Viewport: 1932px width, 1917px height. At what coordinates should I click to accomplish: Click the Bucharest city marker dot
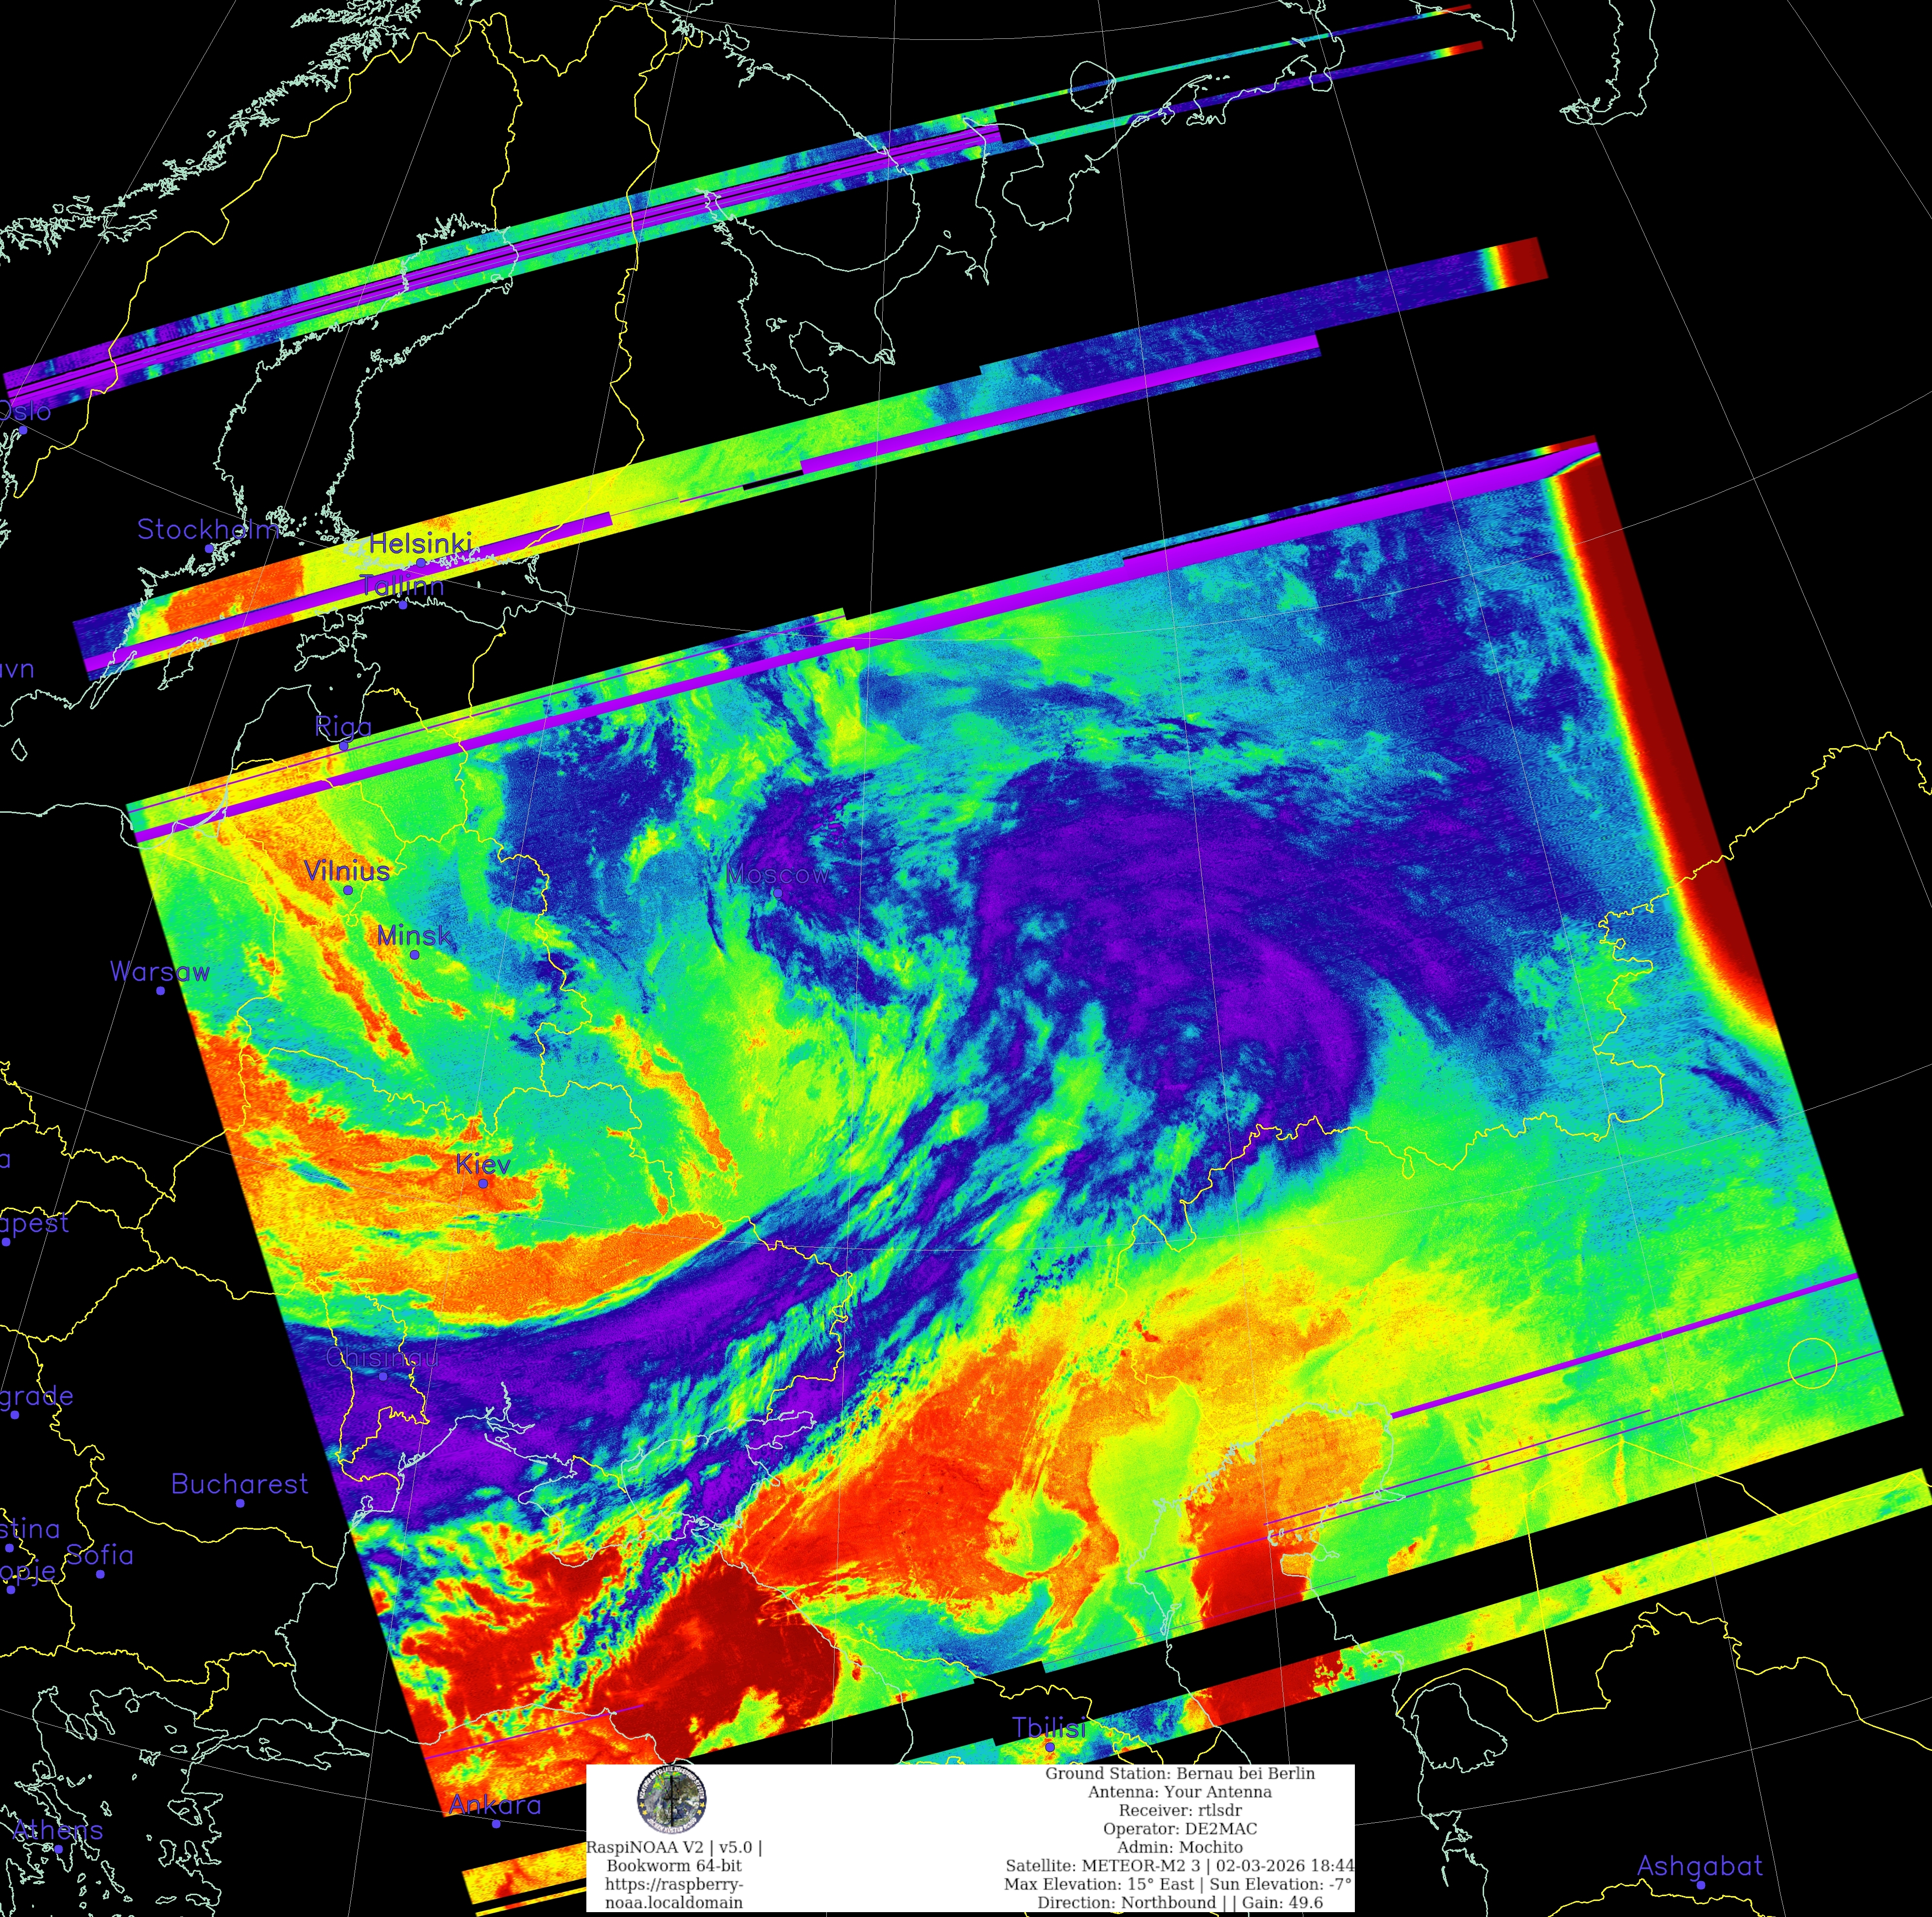tap(240, 1503)
